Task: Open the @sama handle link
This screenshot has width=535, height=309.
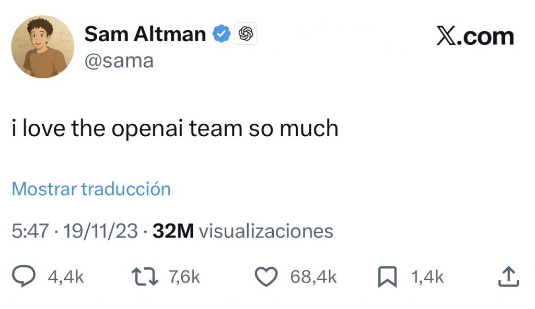Action: (119, 61)
